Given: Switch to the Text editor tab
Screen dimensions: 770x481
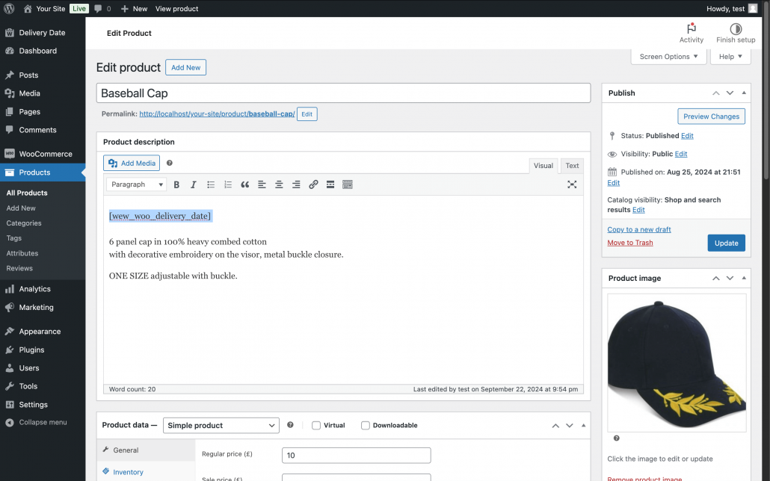Looking at the screenshot, I should pos(572,166).
